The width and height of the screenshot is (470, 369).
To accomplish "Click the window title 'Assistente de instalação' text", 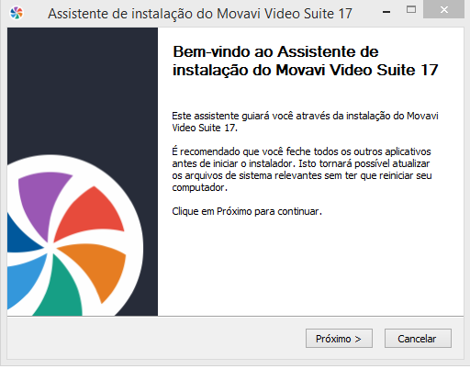I will tap(200, 14).
